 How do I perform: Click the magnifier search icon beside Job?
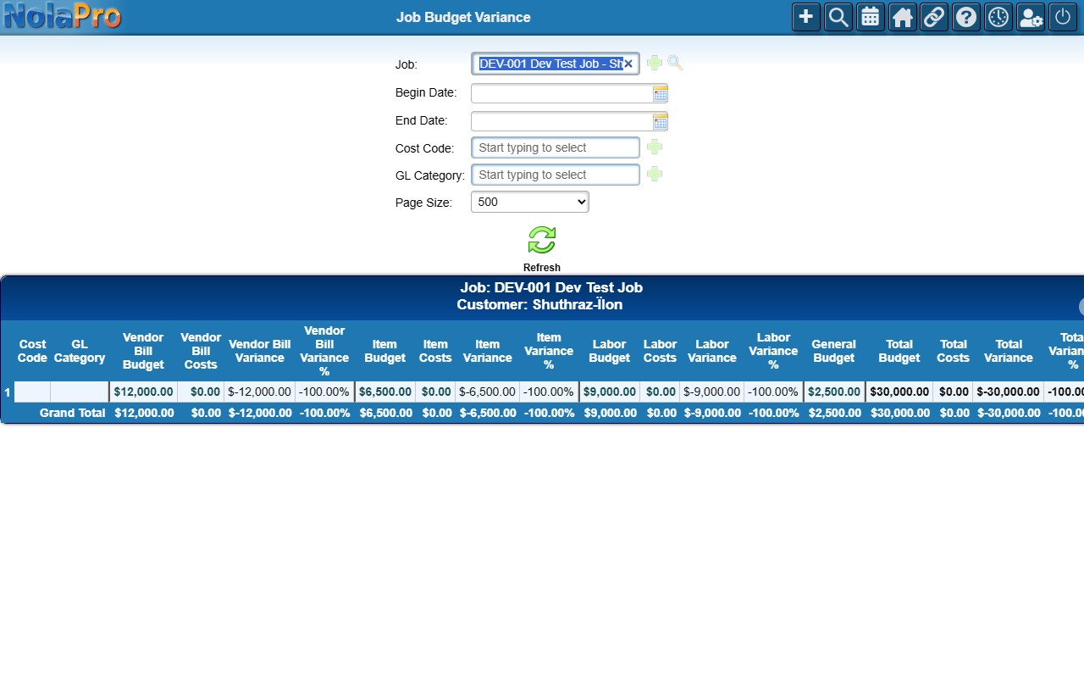click(x=675, y=63)
